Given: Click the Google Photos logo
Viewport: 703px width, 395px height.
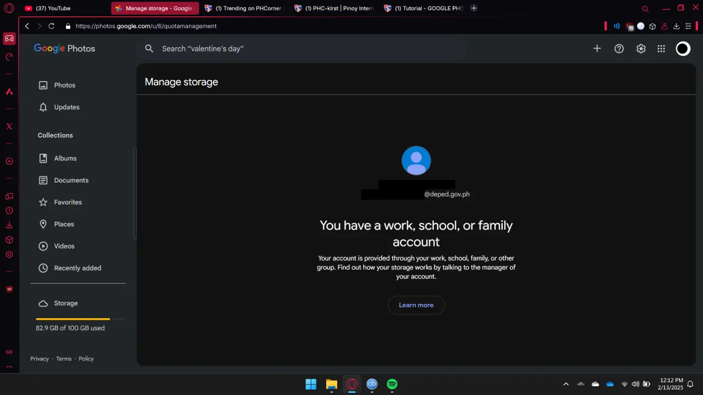Looking at the screenshot, I should coord(64,48).
